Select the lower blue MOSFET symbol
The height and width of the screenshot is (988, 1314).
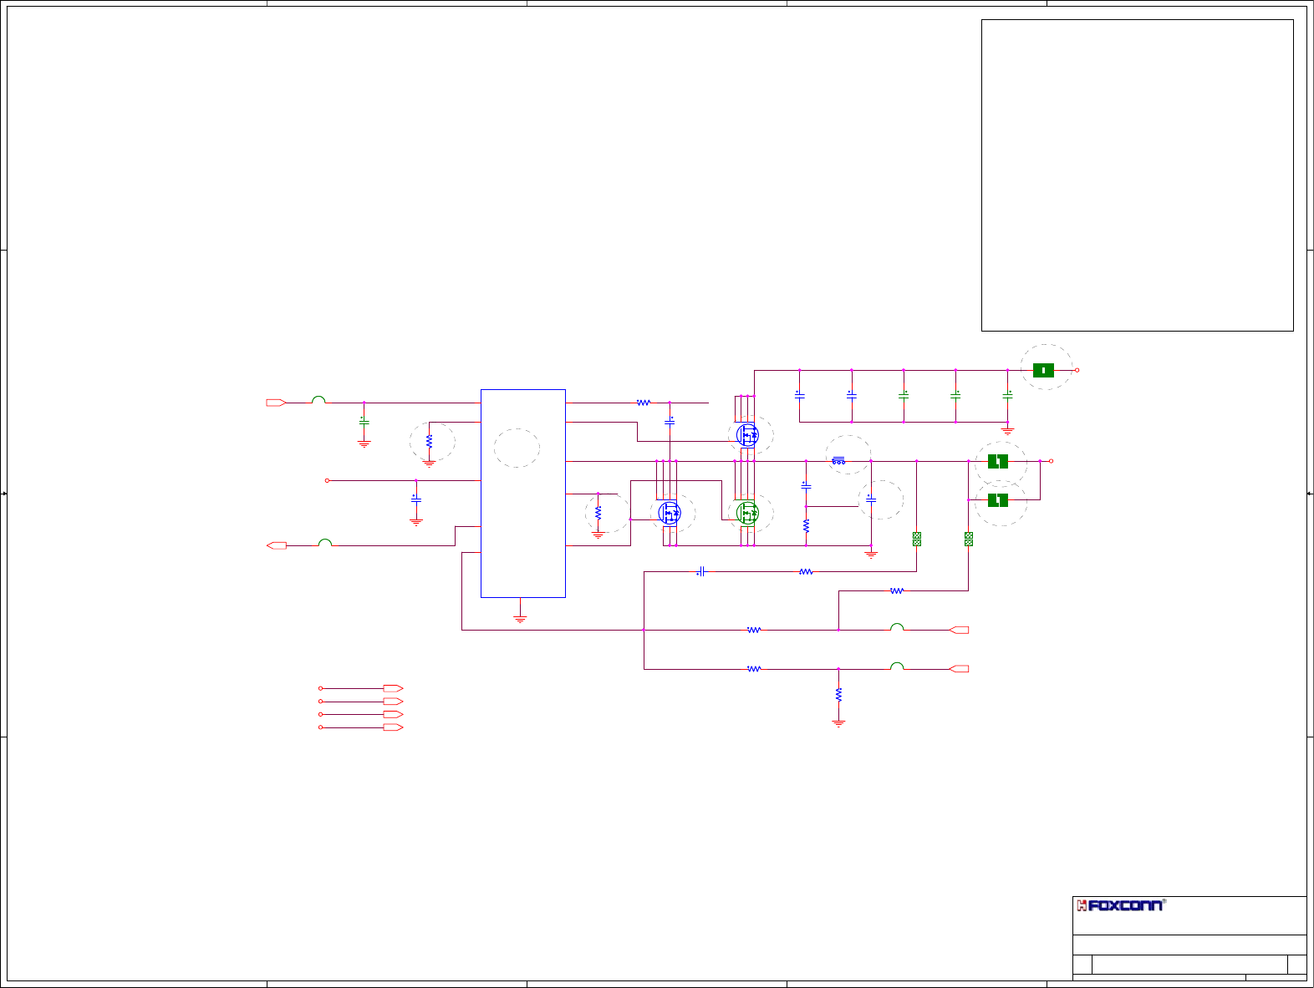coord(670,513)
